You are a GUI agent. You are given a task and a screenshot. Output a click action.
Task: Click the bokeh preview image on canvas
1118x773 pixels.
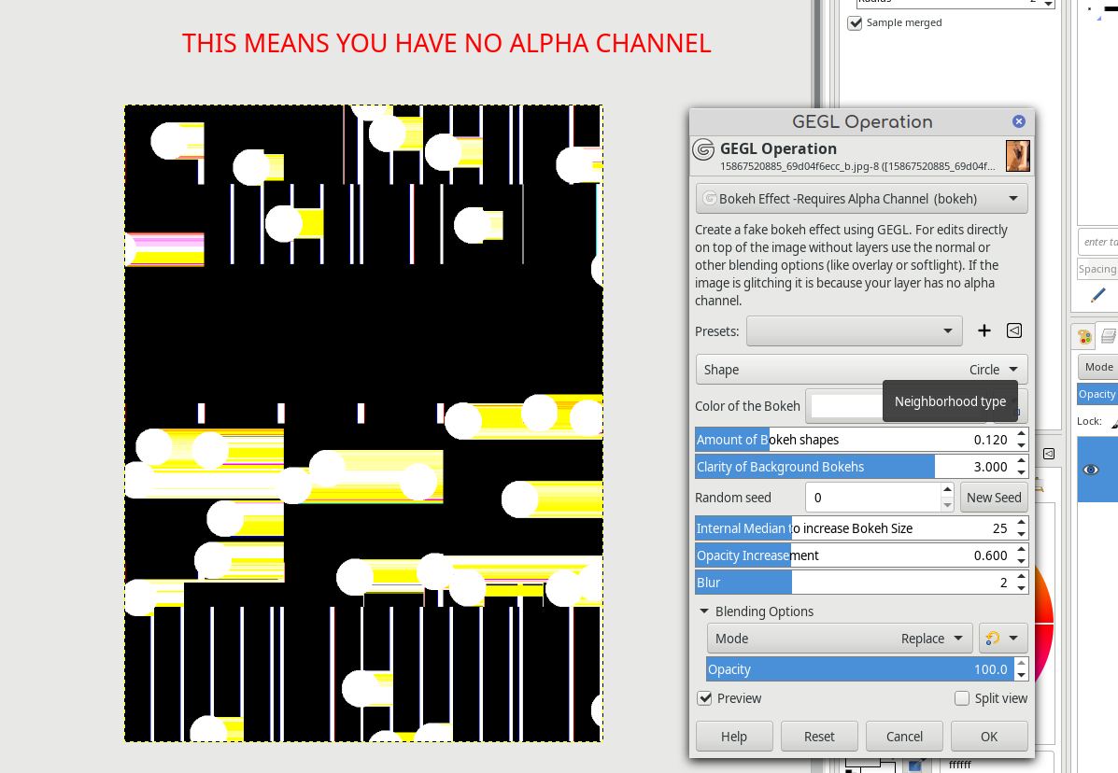[x=363, y=423]
